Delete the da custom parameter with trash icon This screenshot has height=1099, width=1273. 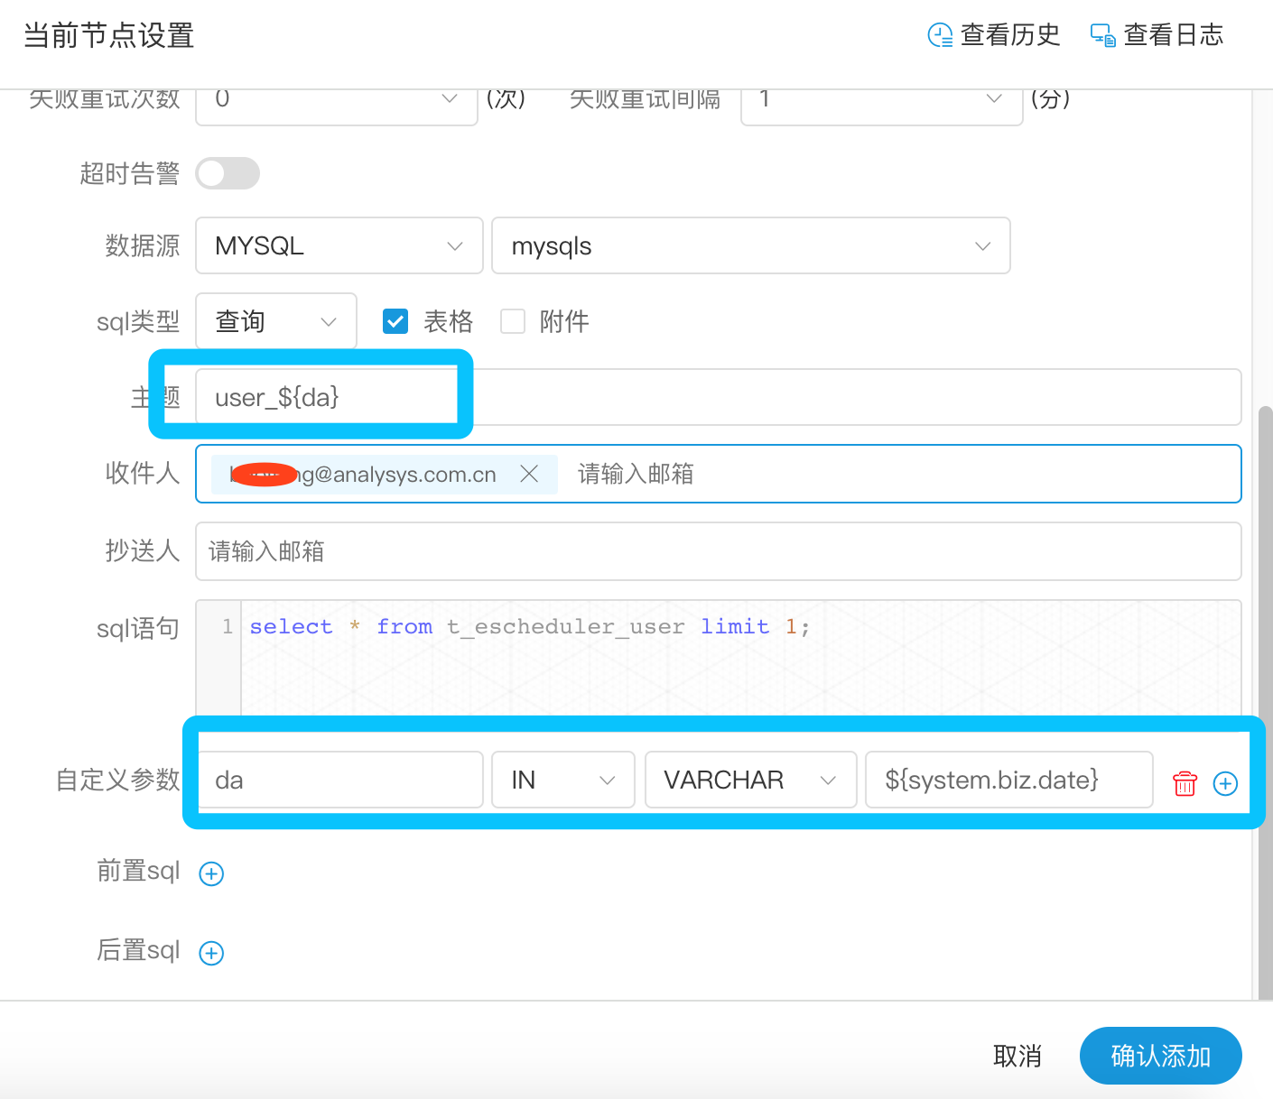click(x=1185, y=783)
